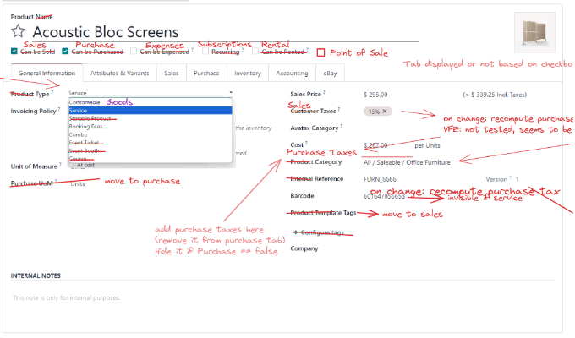Open the eBay tab
The image size is (575, 338).
pos(334,74)
